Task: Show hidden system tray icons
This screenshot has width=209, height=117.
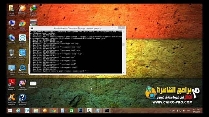Action: pos(170,110)
